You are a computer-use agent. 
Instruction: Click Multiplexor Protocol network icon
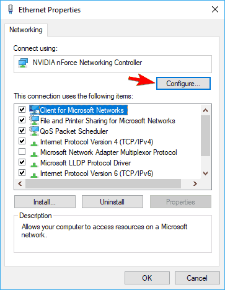(34, 154)
